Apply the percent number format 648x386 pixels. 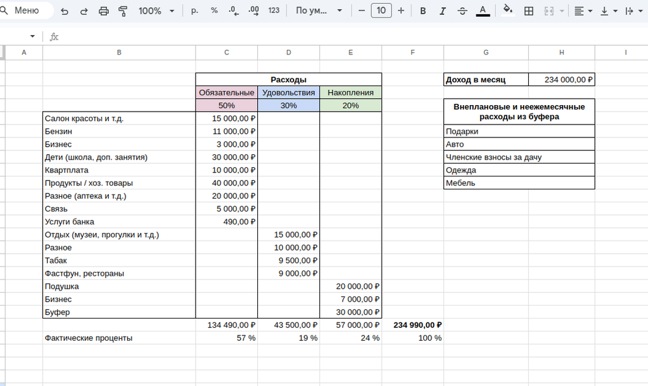tap(214, 11)
